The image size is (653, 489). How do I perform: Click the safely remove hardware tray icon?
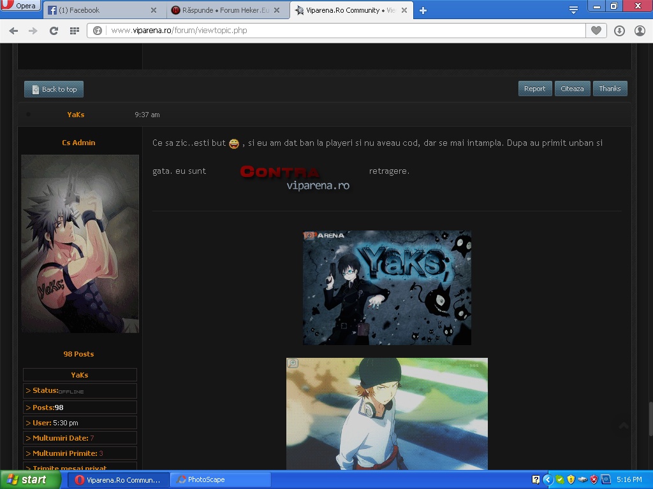(x=583, y=479)
